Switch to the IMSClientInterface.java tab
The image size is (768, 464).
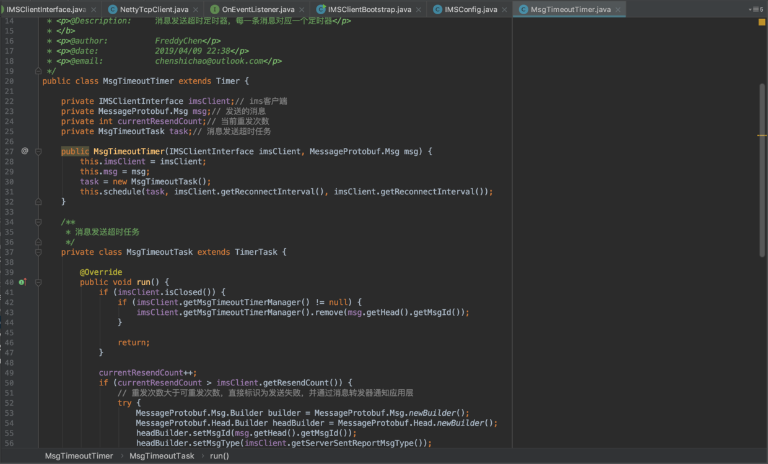46,9
